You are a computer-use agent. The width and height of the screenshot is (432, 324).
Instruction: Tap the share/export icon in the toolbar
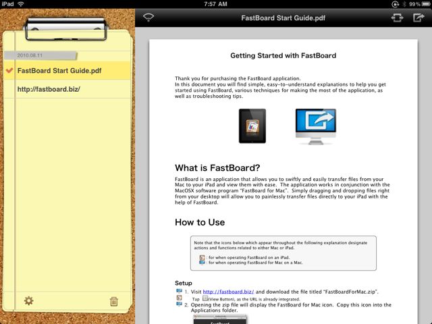pos(418,18)
